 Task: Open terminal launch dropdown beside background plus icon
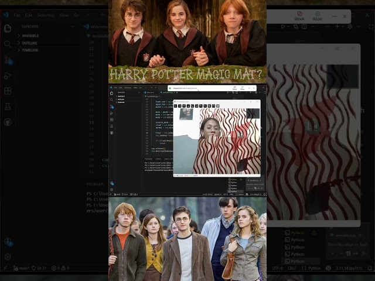(x=342, y=26)
